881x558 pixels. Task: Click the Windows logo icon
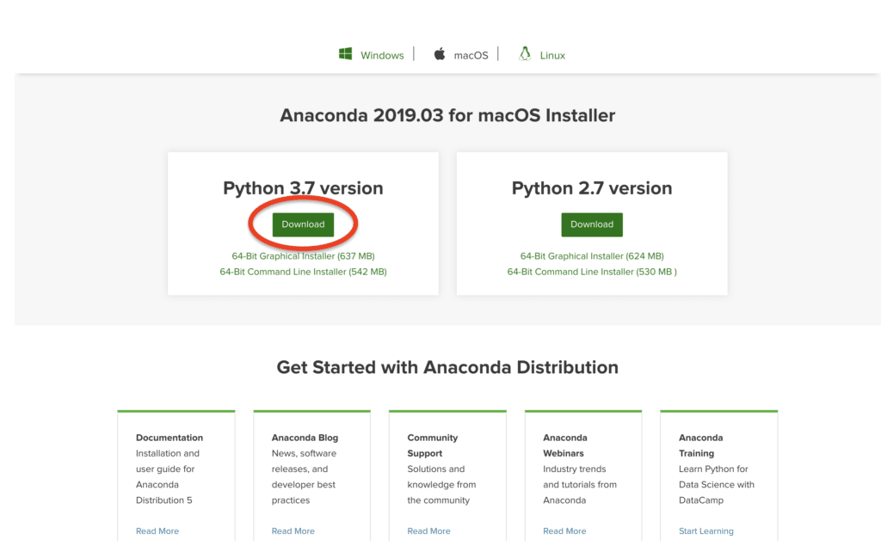pos(345,53)
